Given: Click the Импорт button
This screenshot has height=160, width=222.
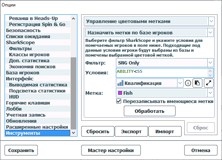Looking at the screenshot, I should [x=165, y=131].
